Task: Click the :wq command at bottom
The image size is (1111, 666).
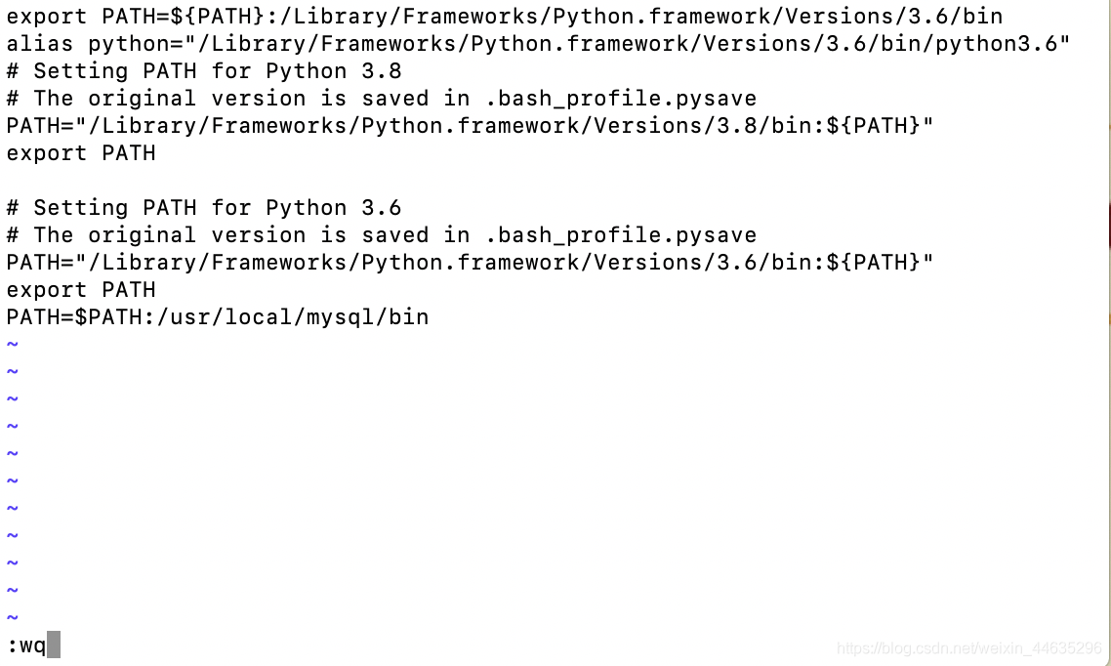Action: tap(26, 645)
